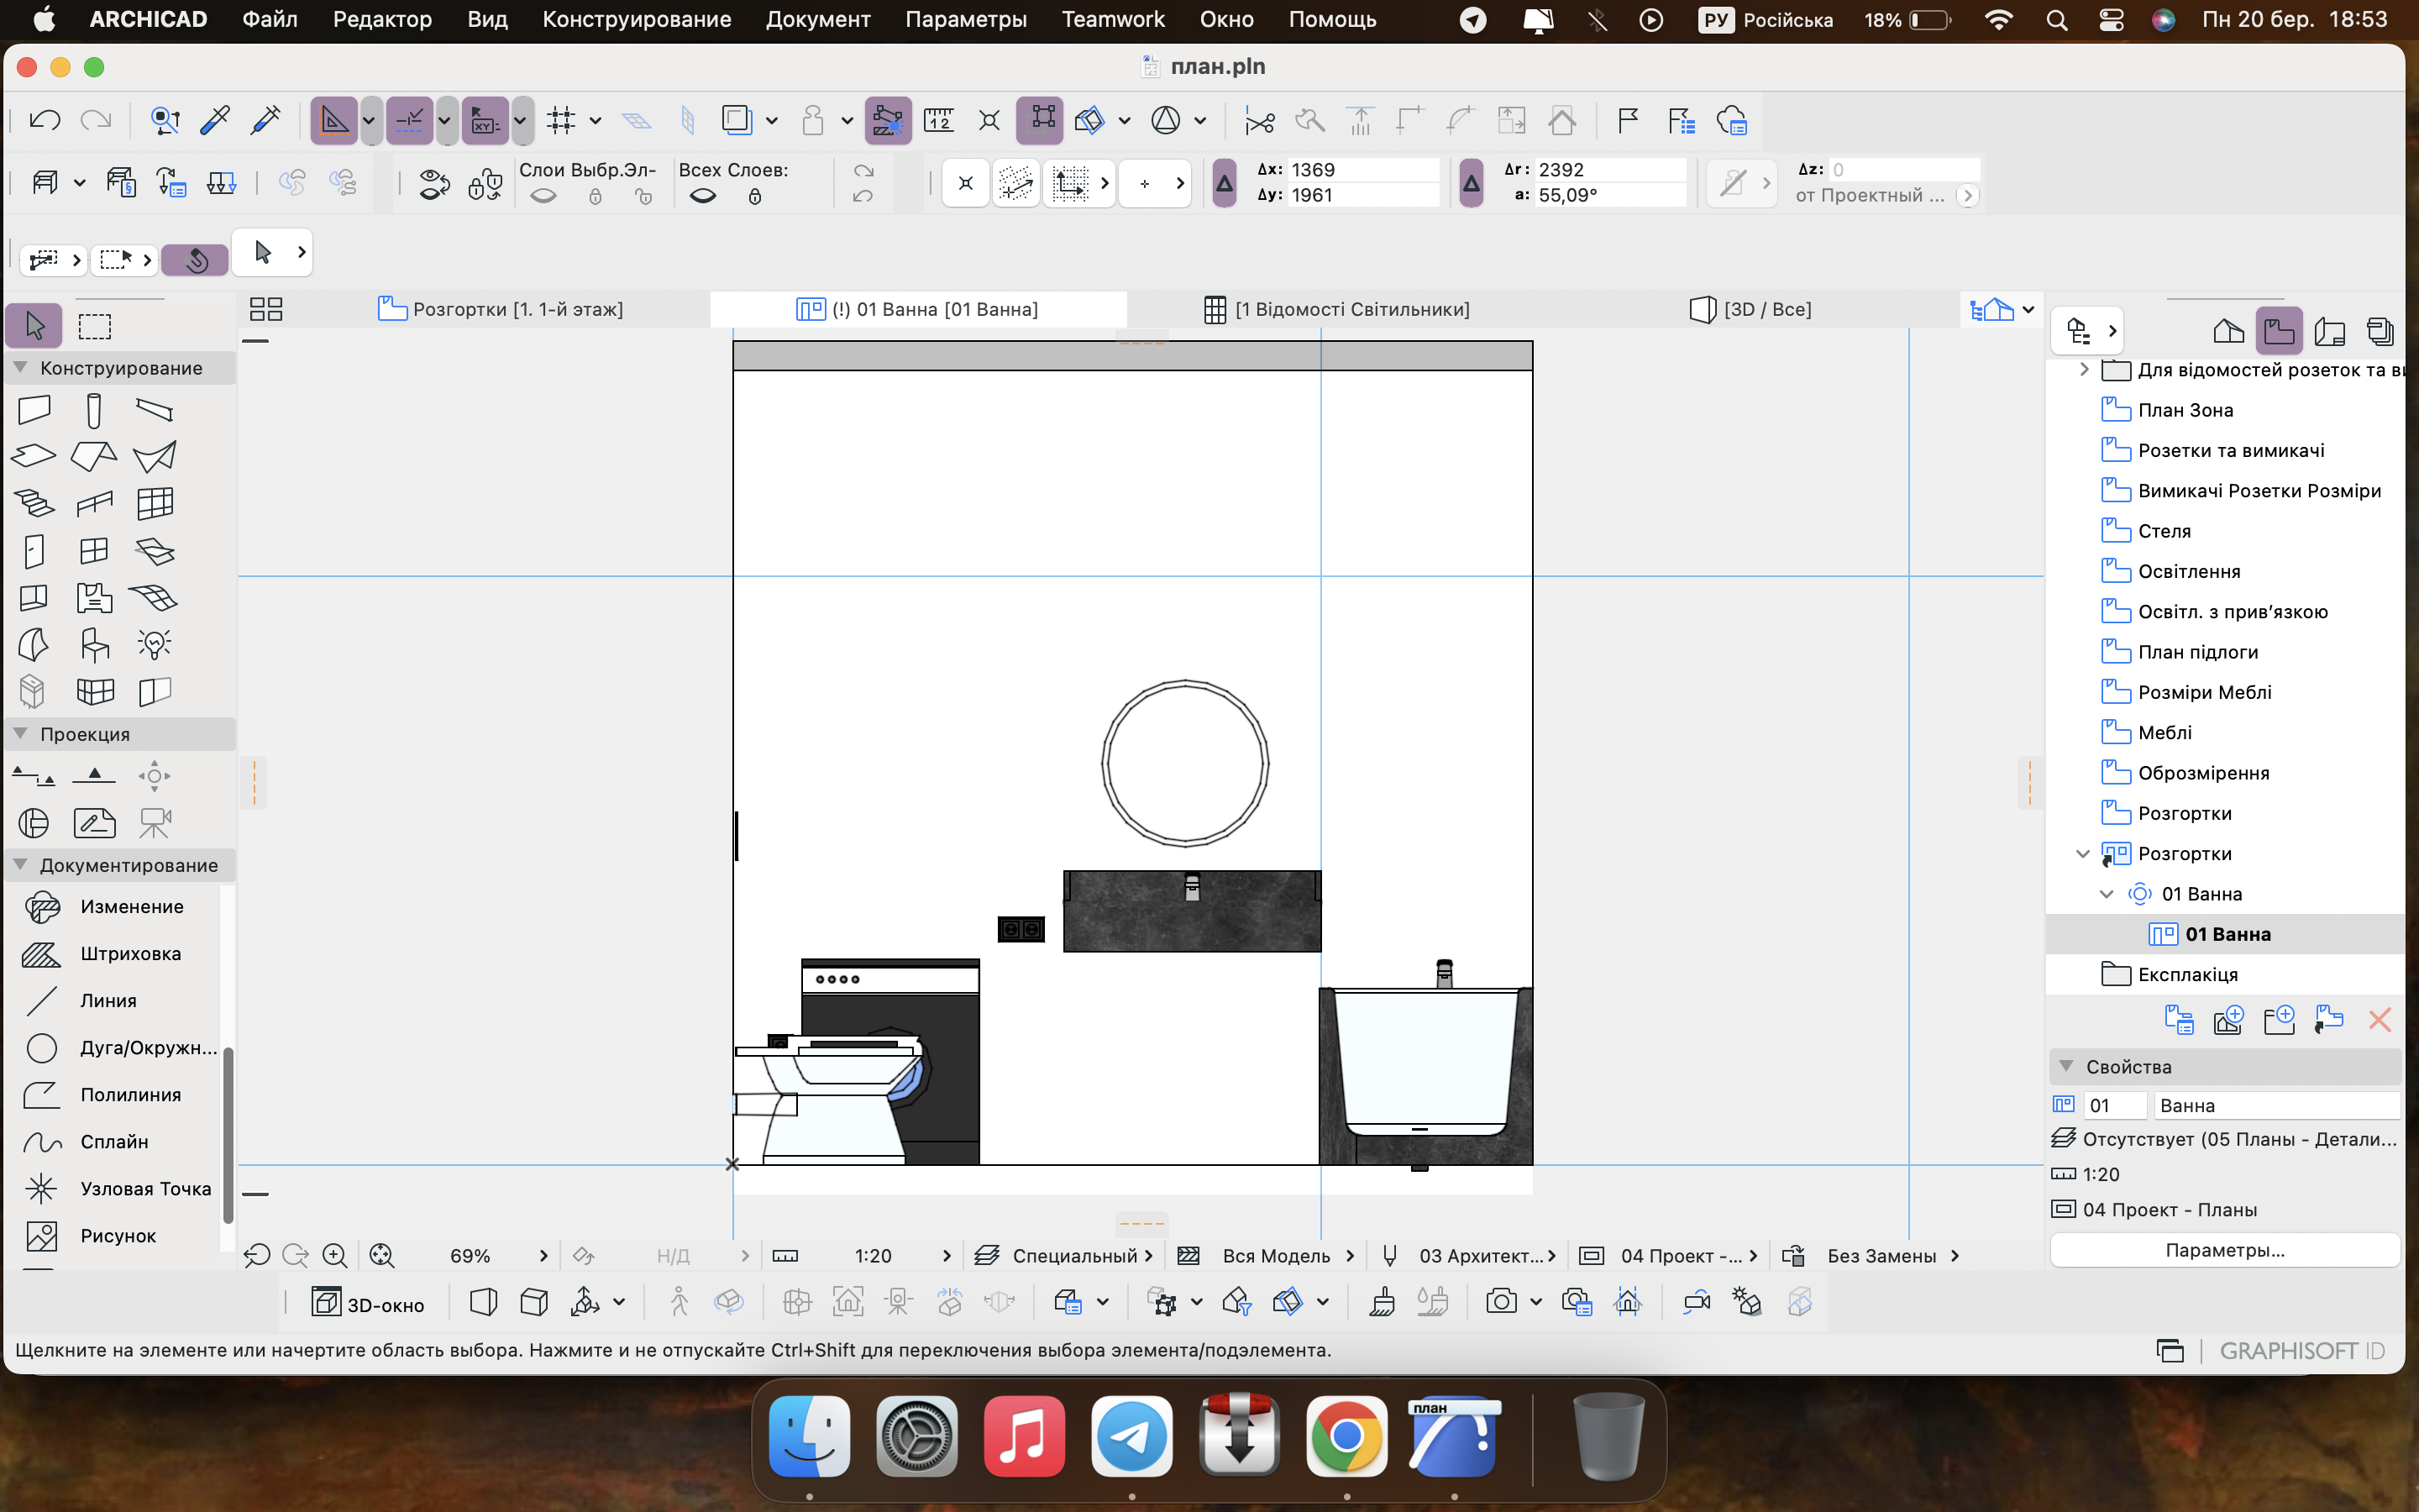Screen dimensions: 2419x1512
Task: Choose the Door tool in toolbox
Action: [x=34, y=550]
